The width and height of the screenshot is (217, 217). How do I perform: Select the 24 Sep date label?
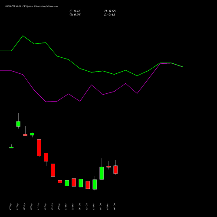point(38,207)
